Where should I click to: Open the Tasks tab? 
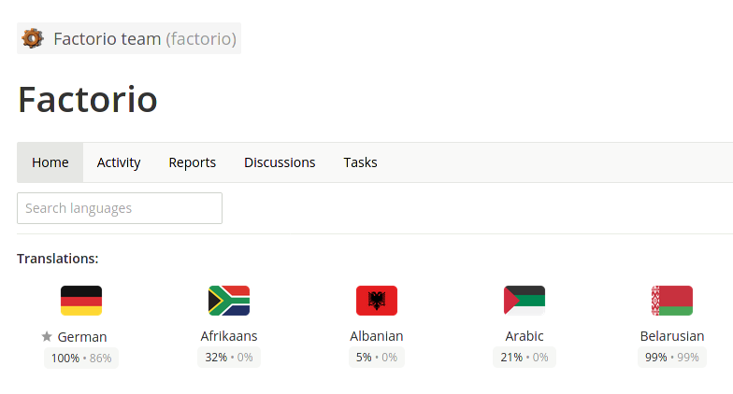pyautogui.click(x=360, y=162)
